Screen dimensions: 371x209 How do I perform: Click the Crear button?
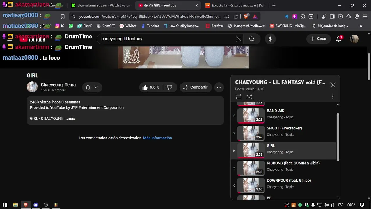tap(318, 39)
